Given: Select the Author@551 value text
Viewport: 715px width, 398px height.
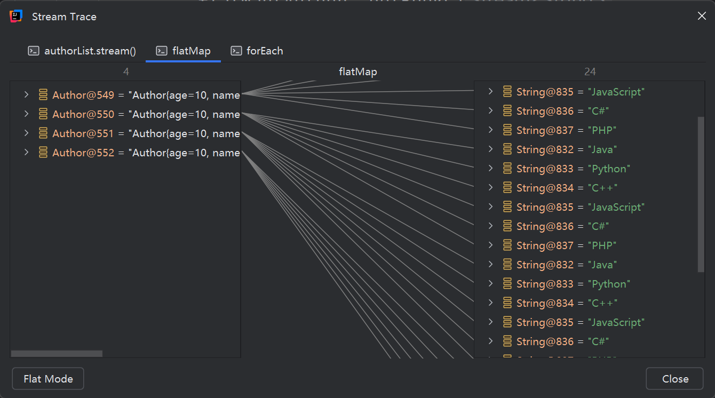Looking at the screenshot, I should pos(184,133).
